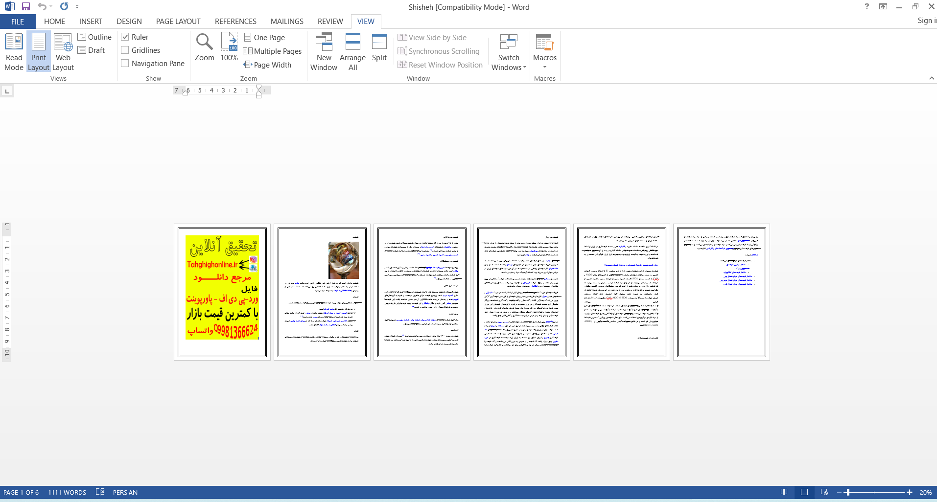Select the yellow cover page thumbnail
Screen dimensions: 937x502
[x=222, y=292]
